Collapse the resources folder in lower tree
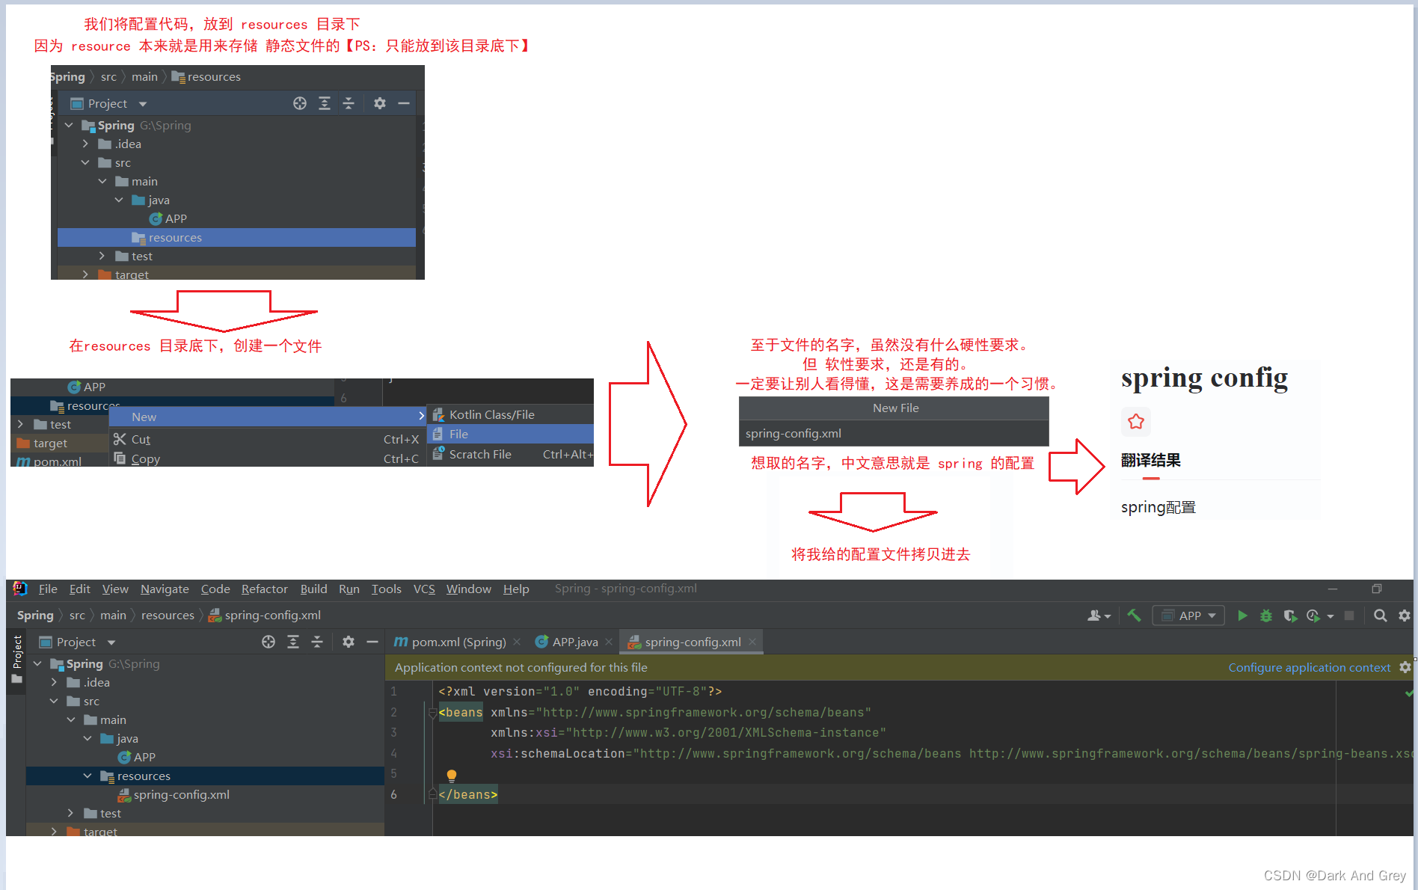The width and height of the screenshot is (1418, 890). coord(88,776)
